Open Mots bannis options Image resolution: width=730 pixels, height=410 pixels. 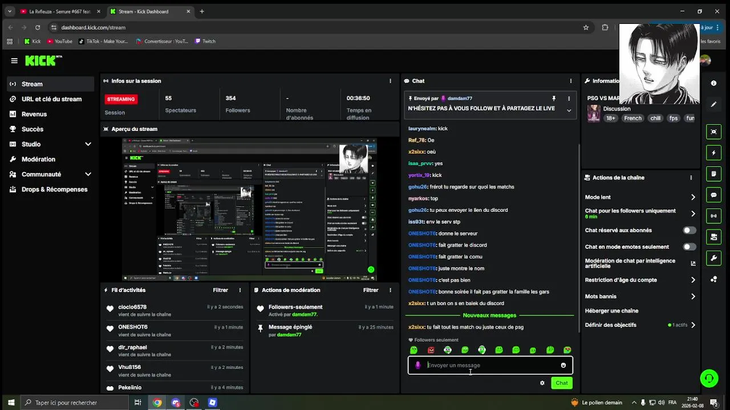tap(693, 297)
